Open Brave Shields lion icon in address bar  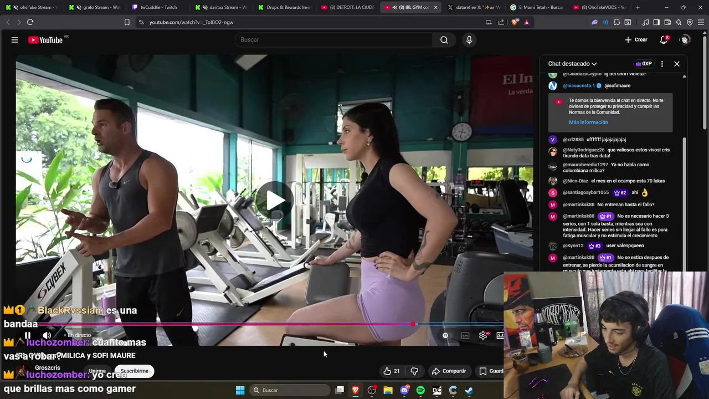[x=515, y=22]
